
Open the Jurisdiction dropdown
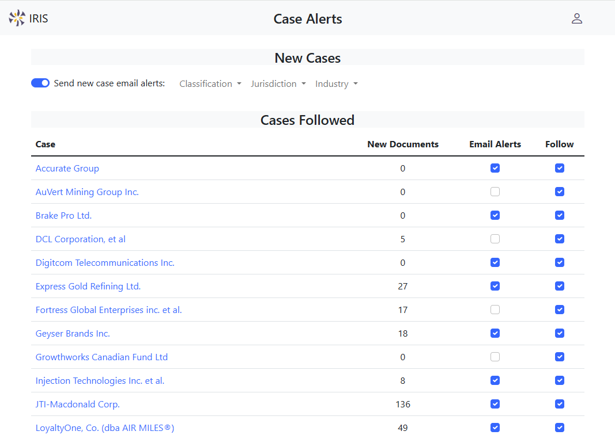278,84
